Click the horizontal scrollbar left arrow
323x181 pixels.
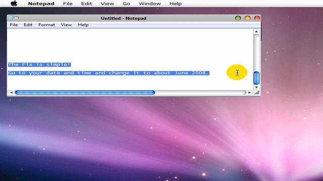pyautogui.click(x=11, y=93)
